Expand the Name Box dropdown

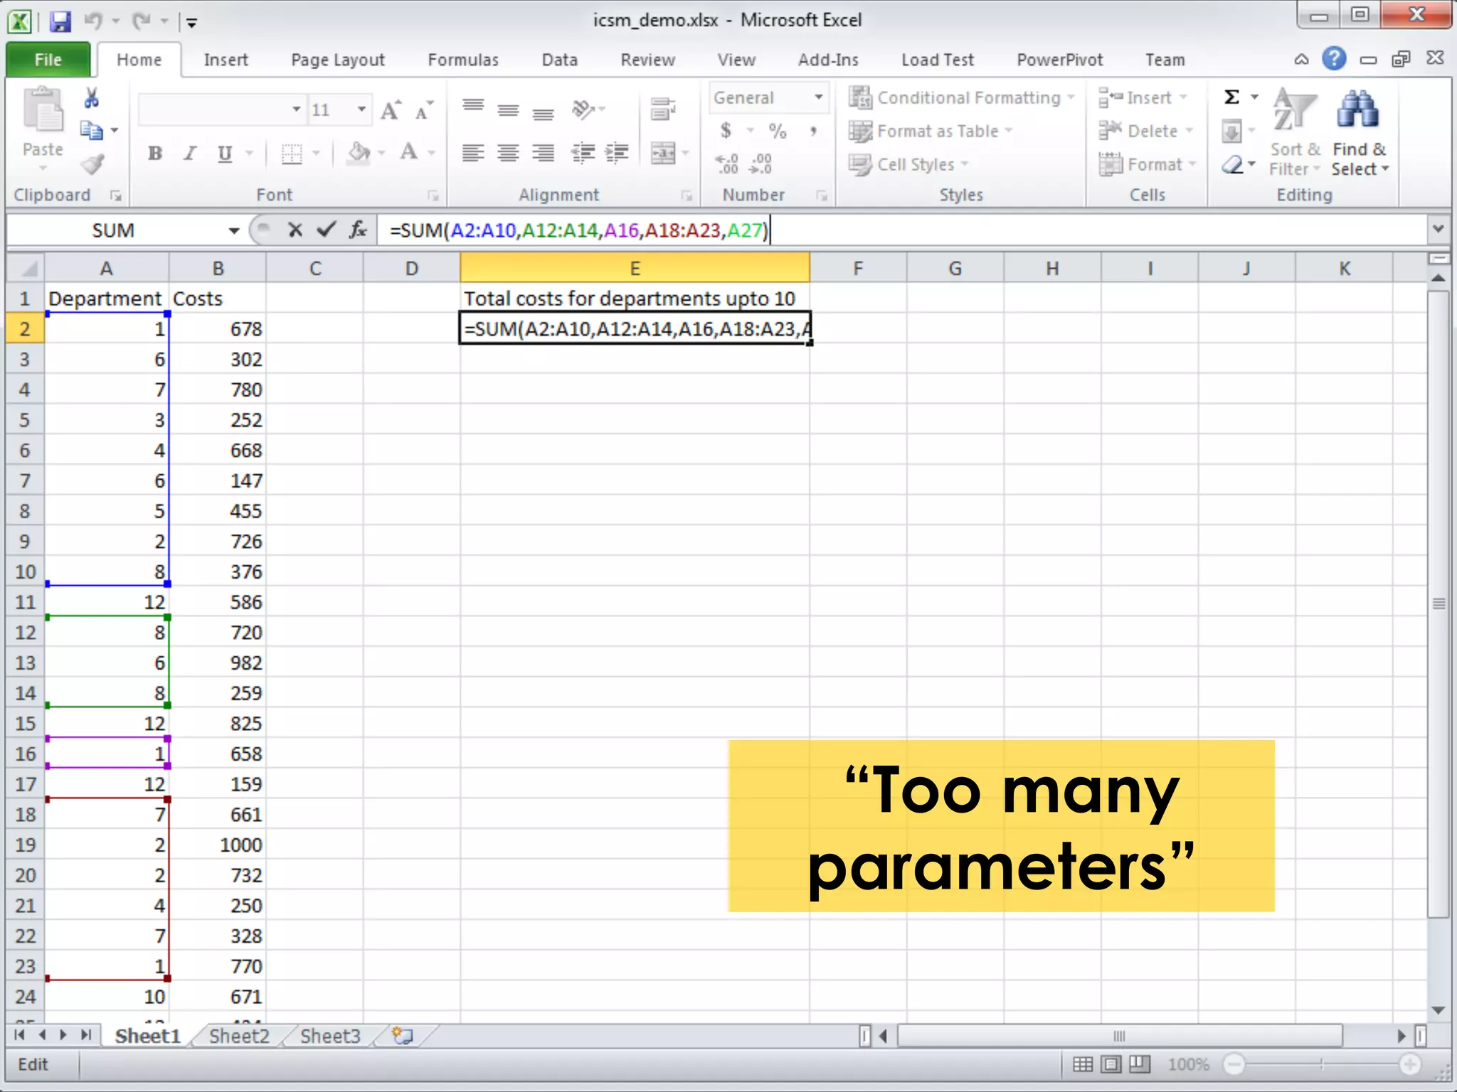[233, 230]
